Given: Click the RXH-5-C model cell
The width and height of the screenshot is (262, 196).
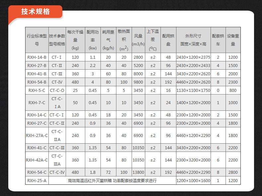Looking at the screenshot, I should coord(37,90).
